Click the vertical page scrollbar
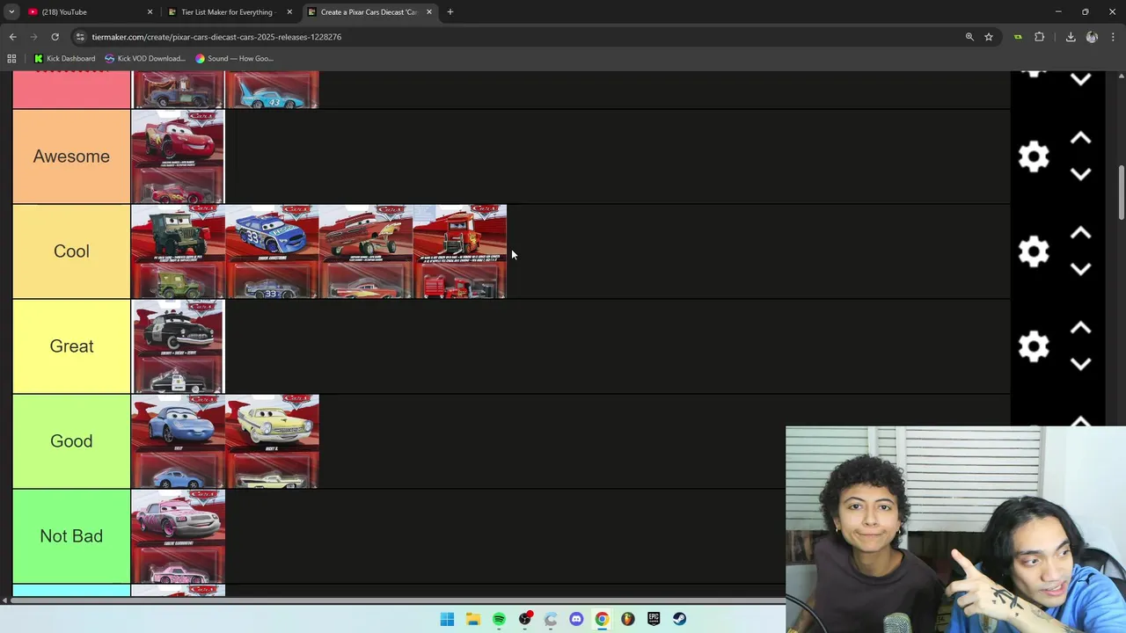This screenshot has height=633, width=1126. tap(1121, 192)
